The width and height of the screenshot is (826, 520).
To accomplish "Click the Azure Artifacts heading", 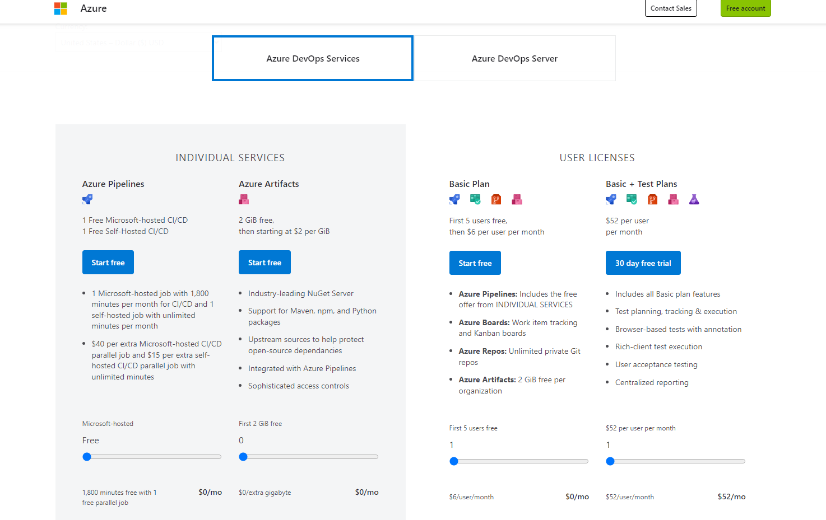I will [269, 184].
